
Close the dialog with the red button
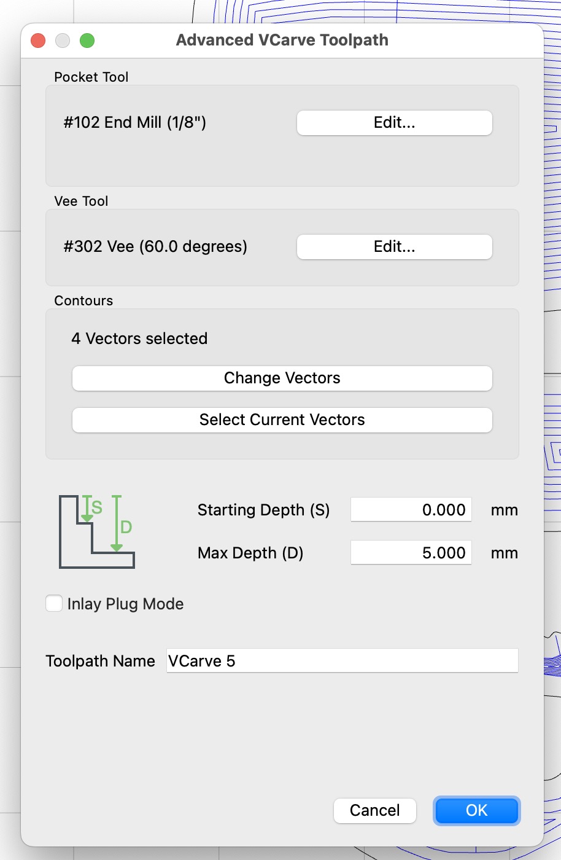[x=38, y=41]
